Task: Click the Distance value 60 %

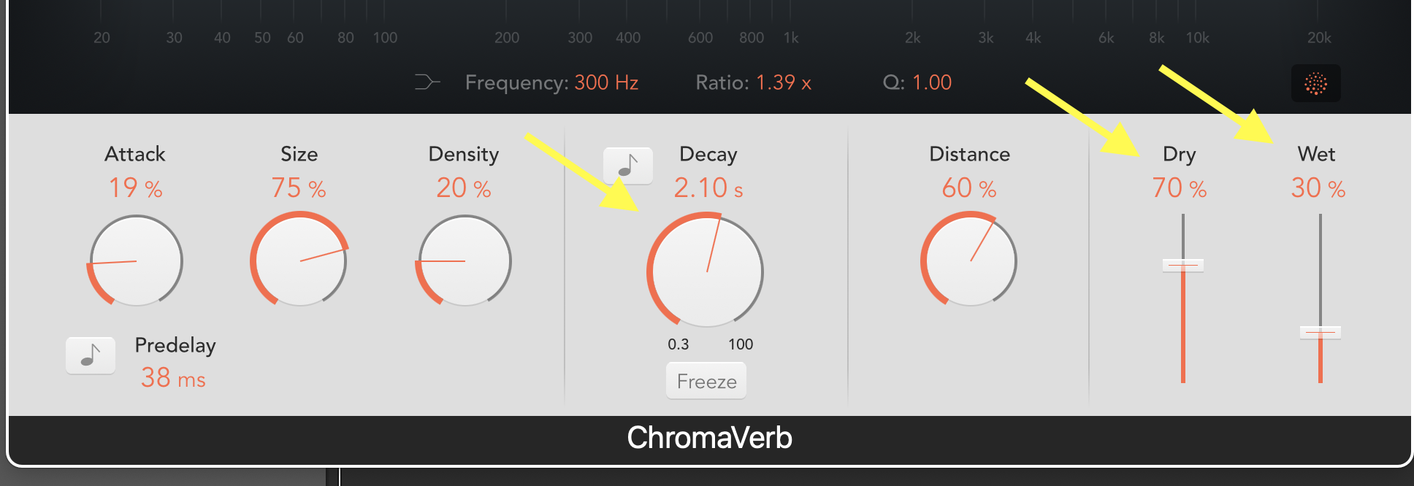Action: click(x=968, y=188)
